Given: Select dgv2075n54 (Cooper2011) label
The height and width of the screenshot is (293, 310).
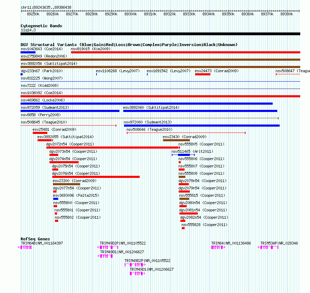Looking at the screenshot, I should point(76,166).
